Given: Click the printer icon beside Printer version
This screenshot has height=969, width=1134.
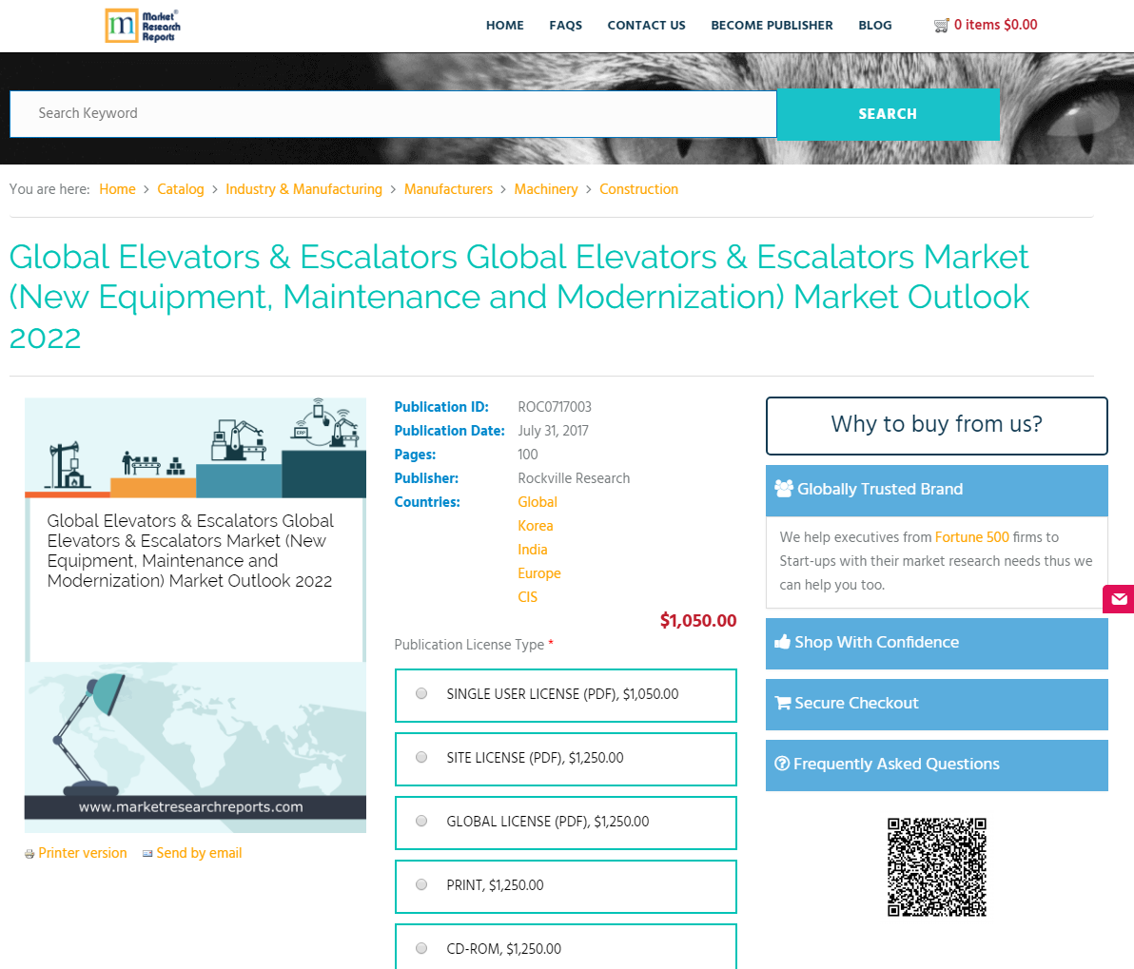Looking at the screenshot, I should coord(29,854).
